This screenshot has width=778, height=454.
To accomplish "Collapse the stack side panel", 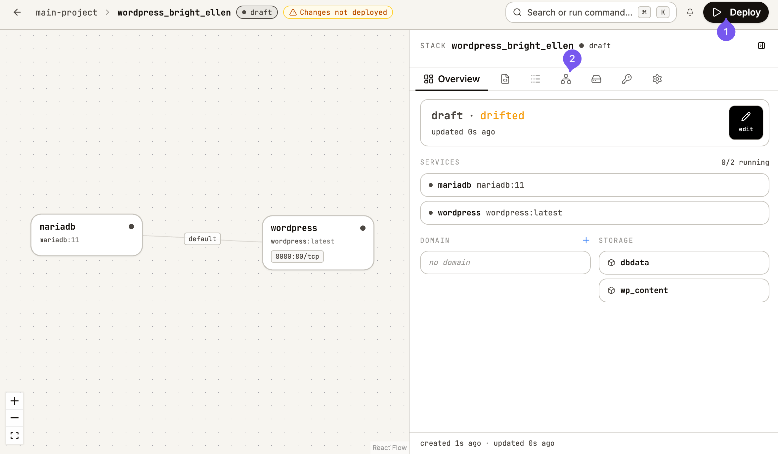I will (x=761, y=46).
